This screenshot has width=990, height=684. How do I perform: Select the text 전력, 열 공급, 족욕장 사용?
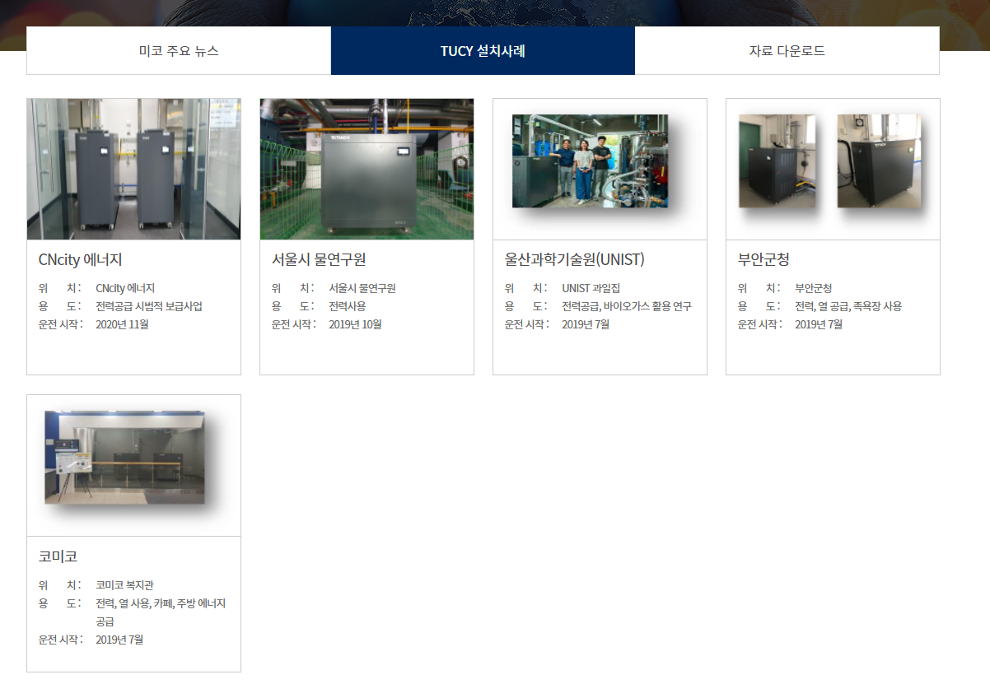848,306
